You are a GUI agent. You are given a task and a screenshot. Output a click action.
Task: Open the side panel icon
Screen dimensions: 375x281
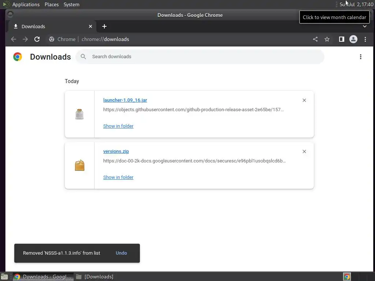click(x=342, y=39)
